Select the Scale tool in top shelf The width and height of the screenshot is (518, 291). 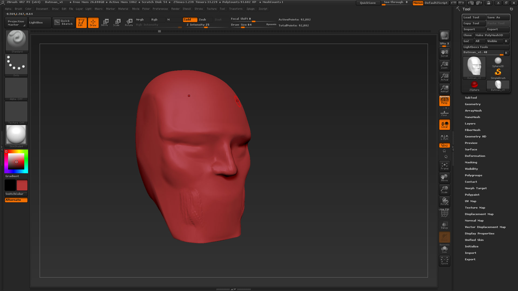point(117,23)
